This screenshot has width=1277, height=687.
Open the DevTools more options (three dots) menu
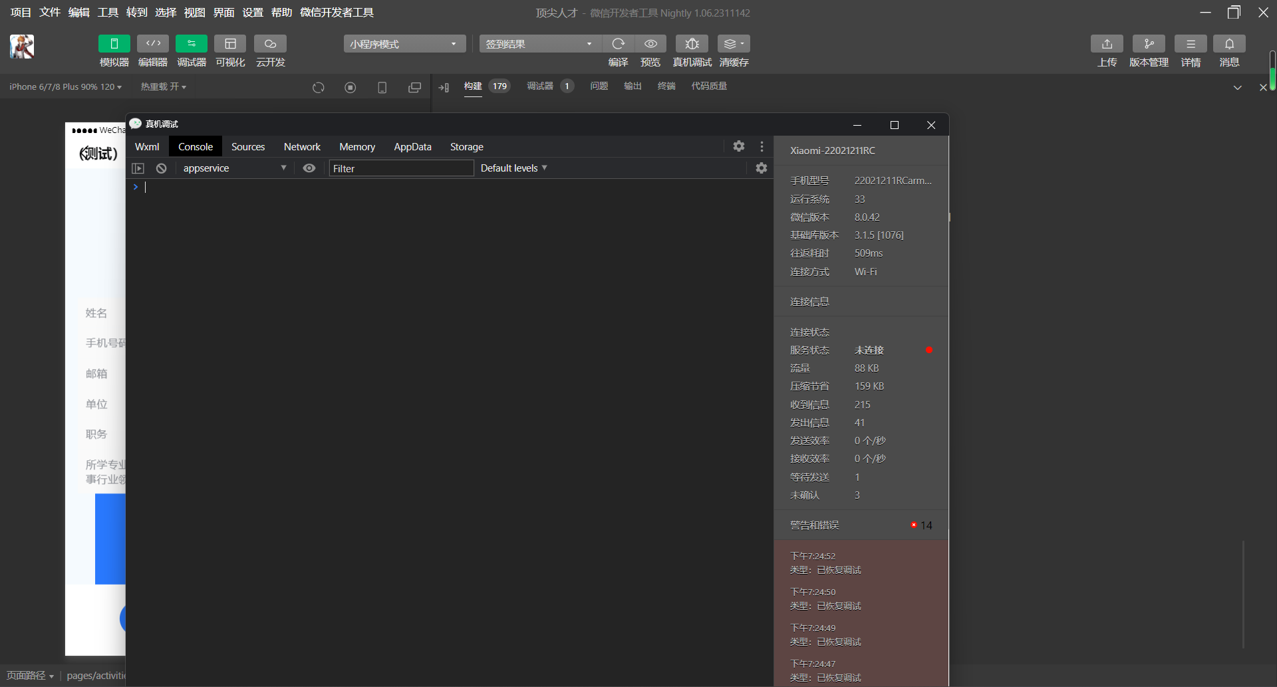tap(762, 146)
